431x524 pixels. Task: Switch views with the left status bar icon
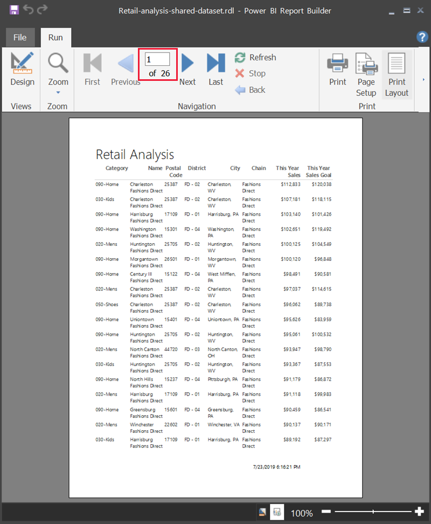(x=262, y=512)
